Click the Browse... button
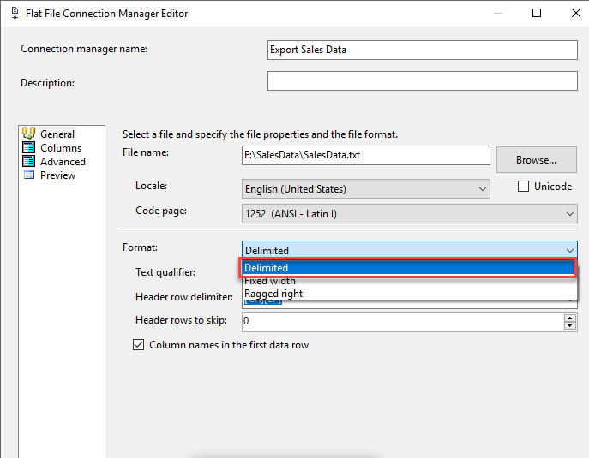Image resolution: width=589 pixels, height=458 pixels. tap(537, 160)
